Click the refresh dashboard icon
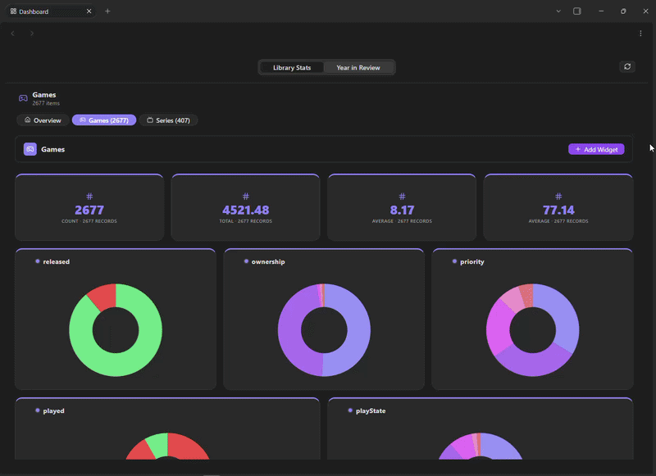Image resolution: width=656 pixels, height=476 pixels. coord(627,67)
